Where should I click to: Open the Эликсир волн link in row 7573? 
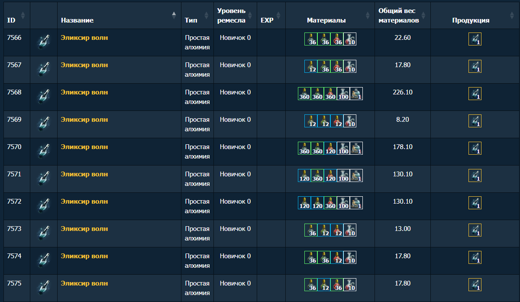(84, 229)
